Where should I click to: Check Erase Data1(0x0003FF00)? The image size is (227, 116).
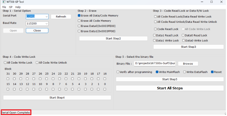coord(79,31)
